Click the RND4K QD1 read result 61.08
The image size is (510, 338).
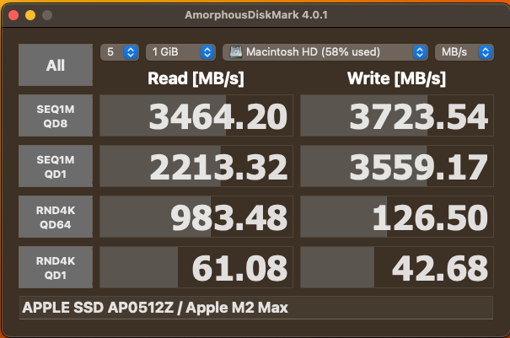pyautogui.click(x=196, y=268)
